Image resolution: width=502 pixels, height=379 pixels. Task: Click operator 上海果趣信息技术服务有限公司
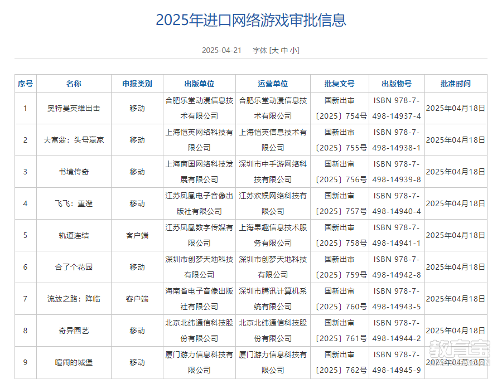coord(273,235)
